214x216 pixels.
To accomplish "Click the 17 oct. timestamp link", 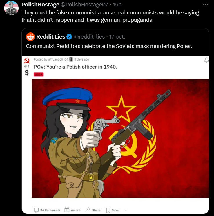I will (117, 37).
